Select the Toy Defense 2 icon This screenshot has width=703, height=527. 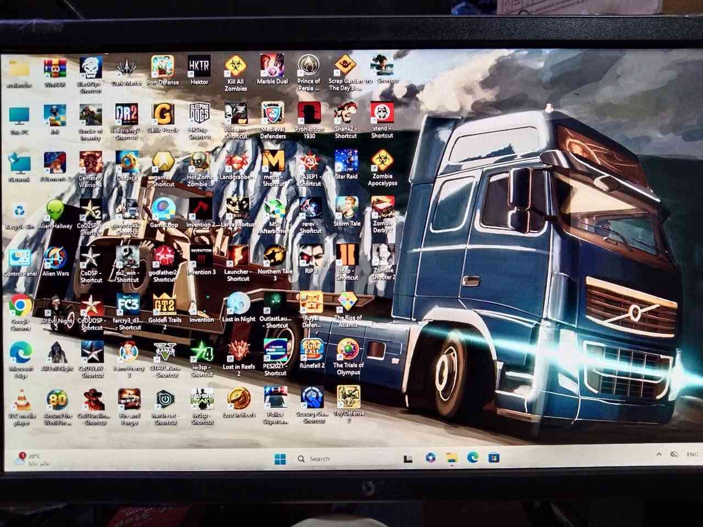349,397
